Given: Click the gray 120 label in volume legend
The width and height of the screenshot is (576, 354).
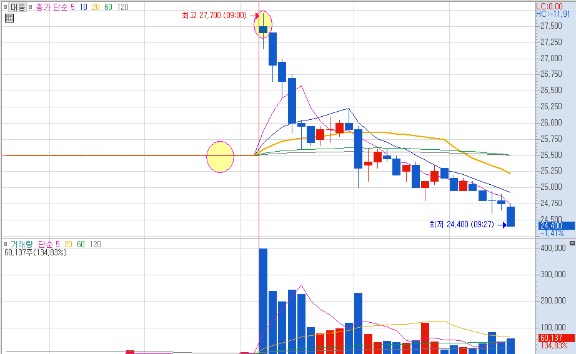Looking at the screenshot, I should [95, 244].
